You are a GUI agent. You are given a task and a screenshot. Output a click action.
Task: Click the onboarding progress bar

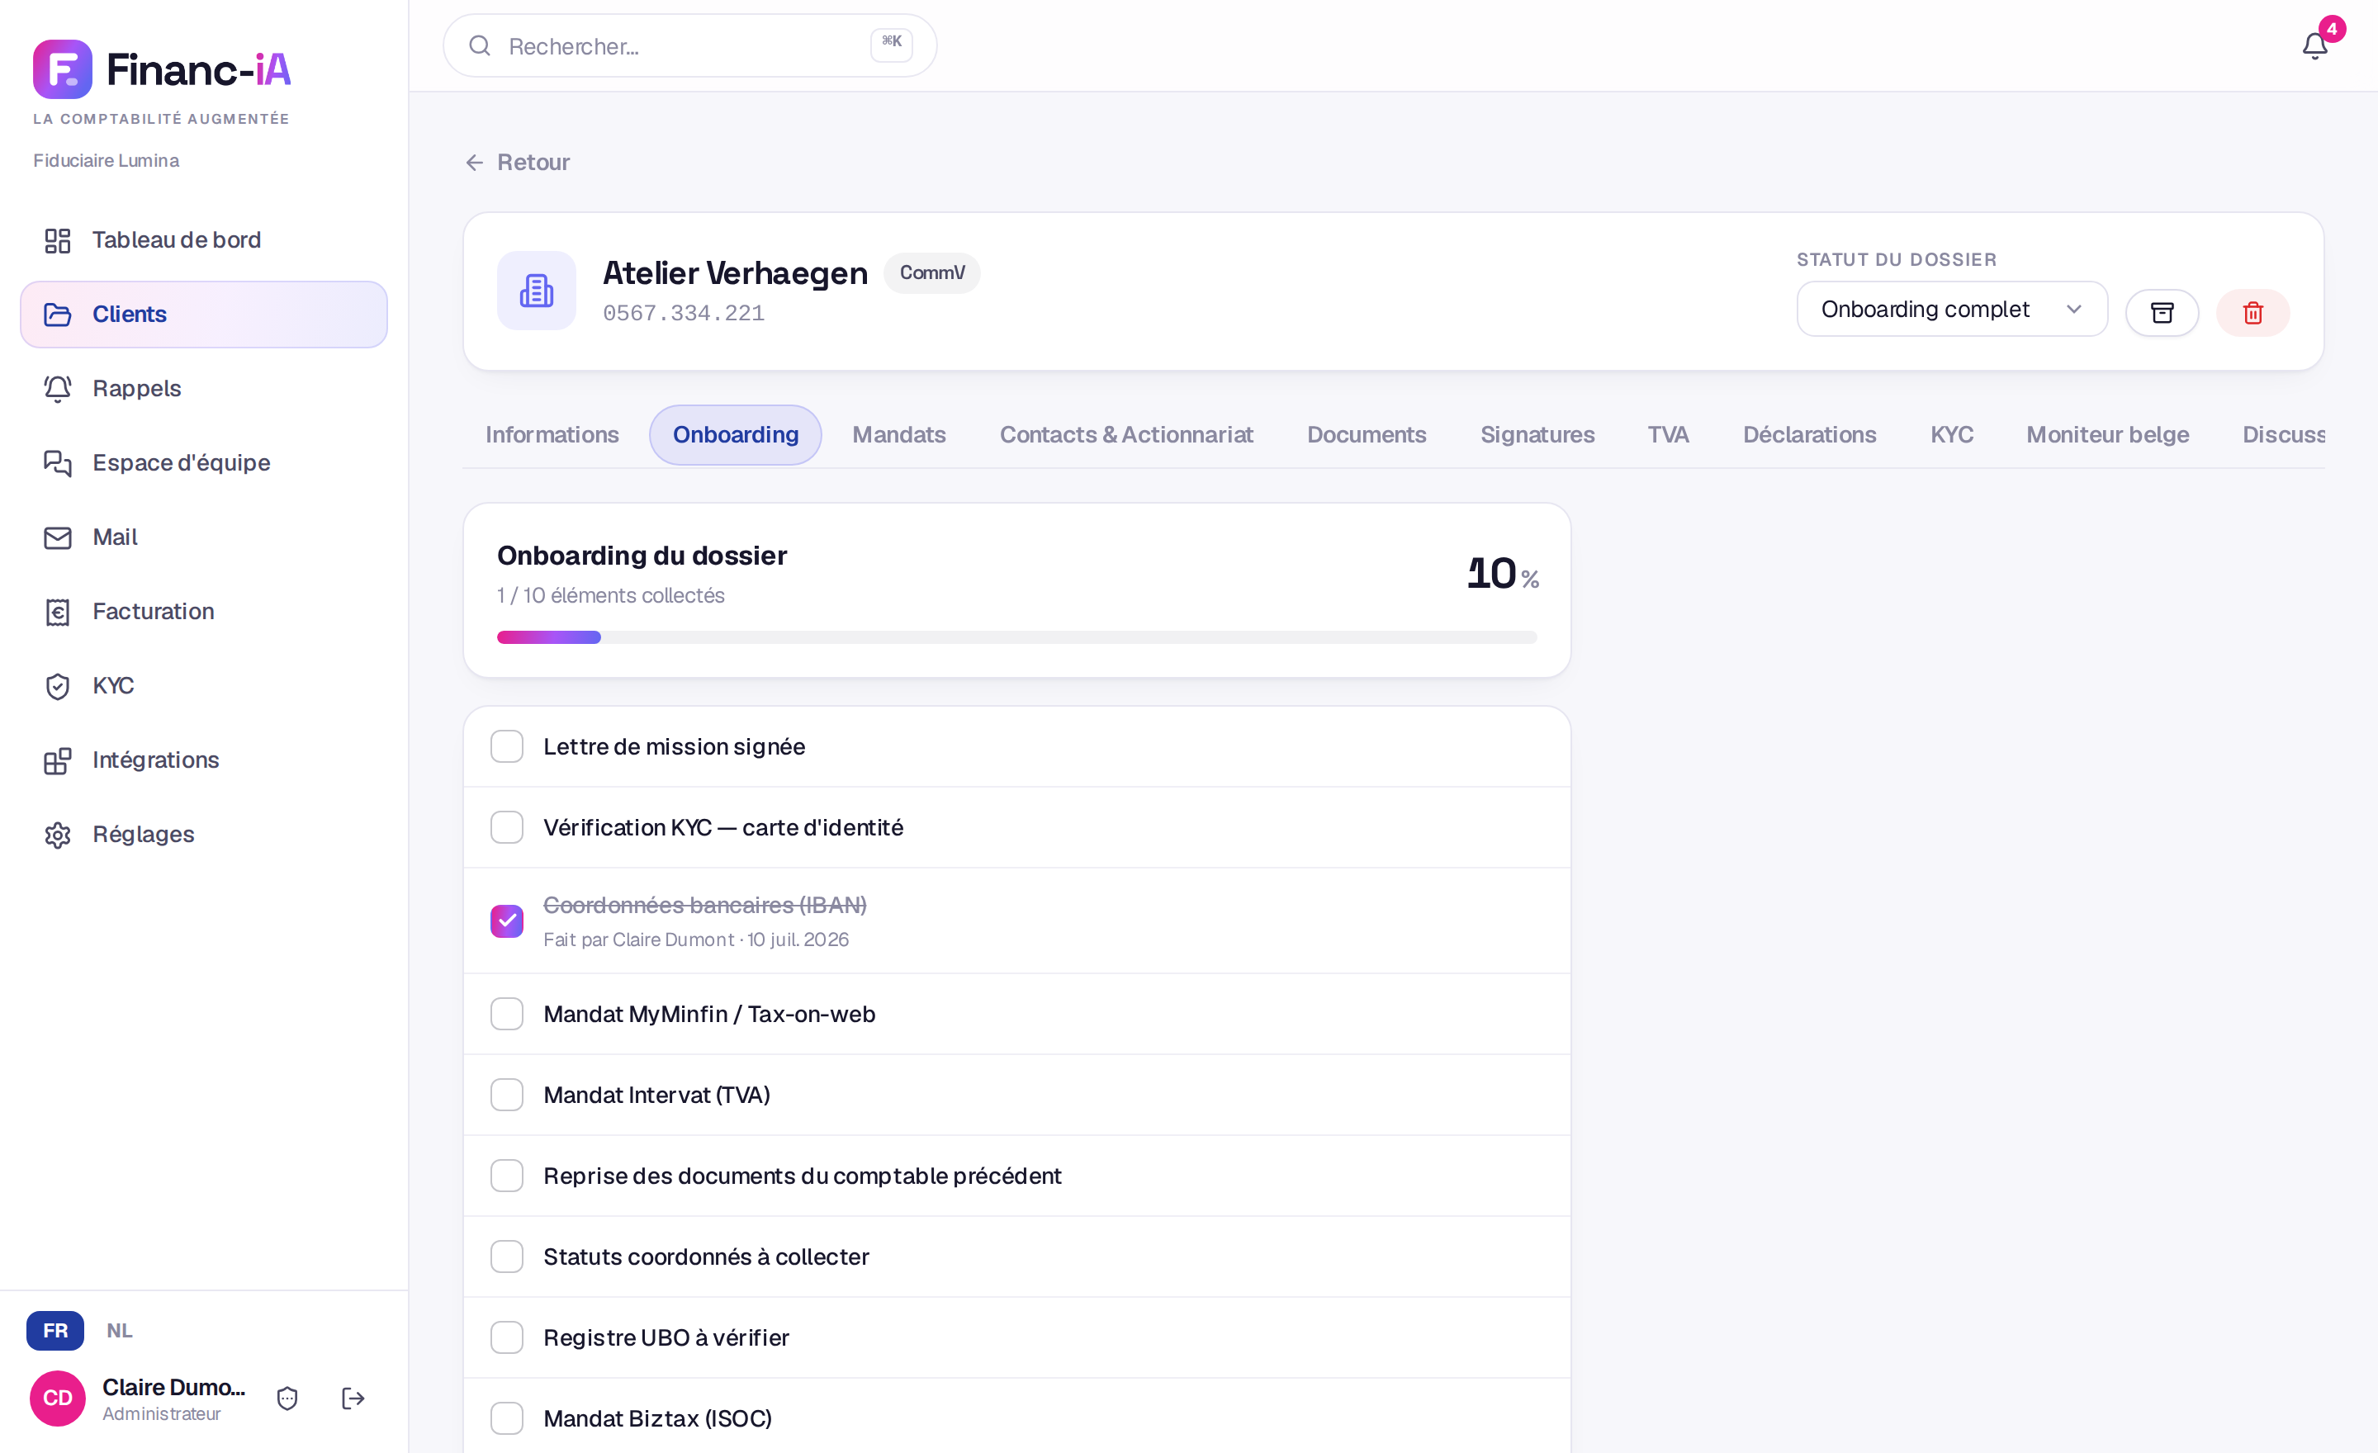point(1016,637)
